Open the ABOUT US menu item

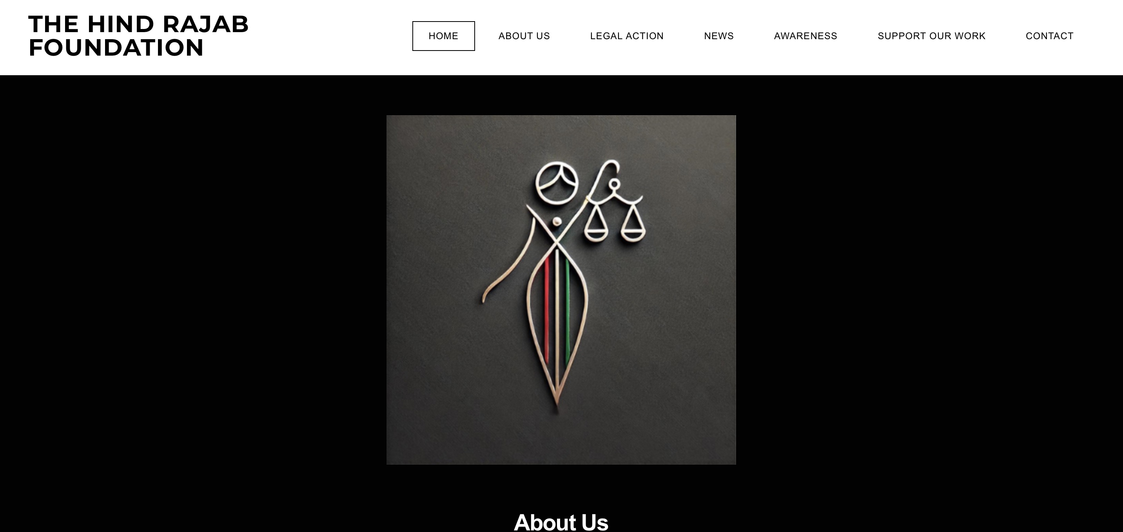pos(524,36)
